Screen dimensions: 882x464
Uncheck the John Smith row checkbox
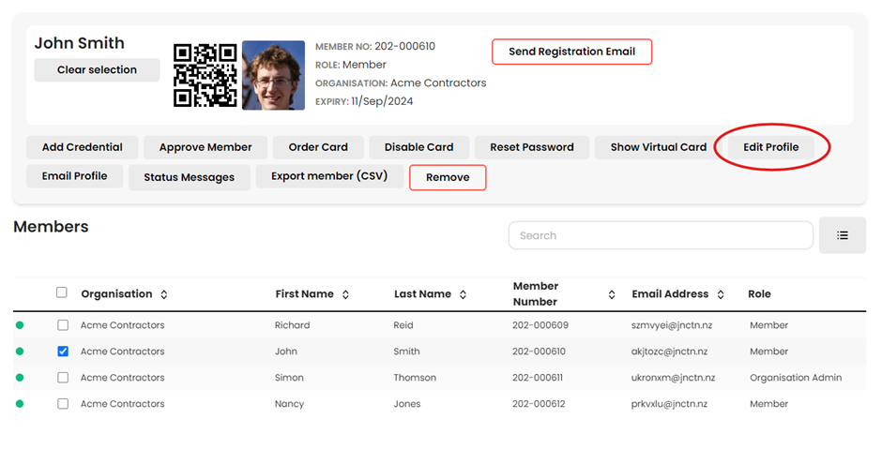(x=63, y=352)
